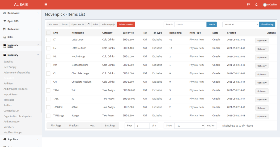280x147 pixels.
Task: Click the Open POS cart icon
Action: [5, 21]
